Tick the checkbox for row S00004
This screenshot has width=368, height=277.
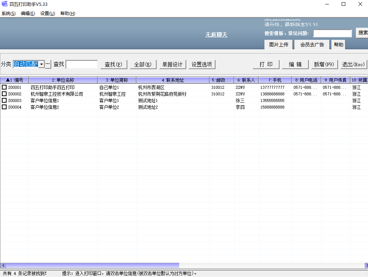point(4,107)
